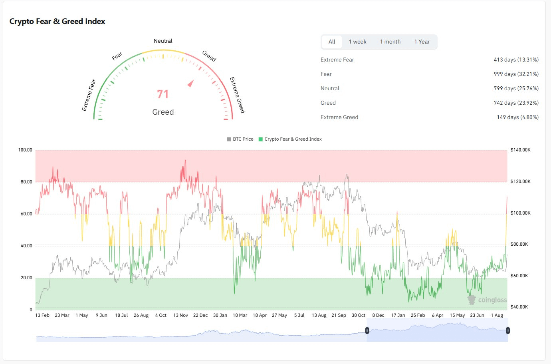The width and height of the screenshot is (551, 364).
Task: Toggle the Crypto Fear & Greed Index legend
Action: (x=290, y=139)
